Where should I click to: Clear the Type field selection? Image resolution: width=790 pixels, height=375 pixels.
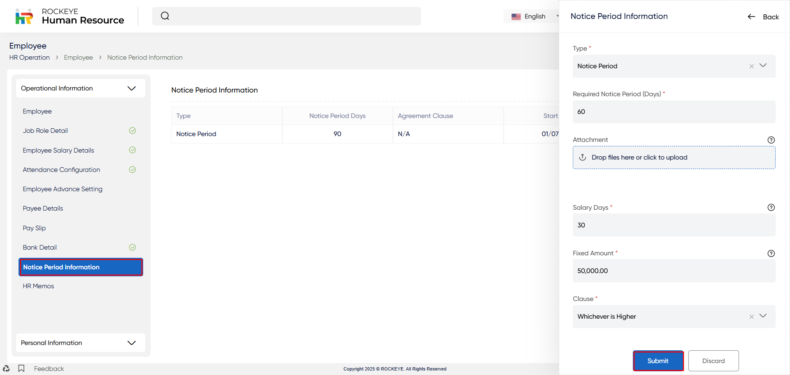pos(751,66)
